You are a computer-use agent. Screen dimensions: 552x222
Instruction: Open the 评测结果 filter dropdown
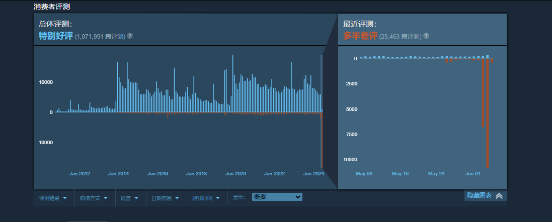pos(53,198)
